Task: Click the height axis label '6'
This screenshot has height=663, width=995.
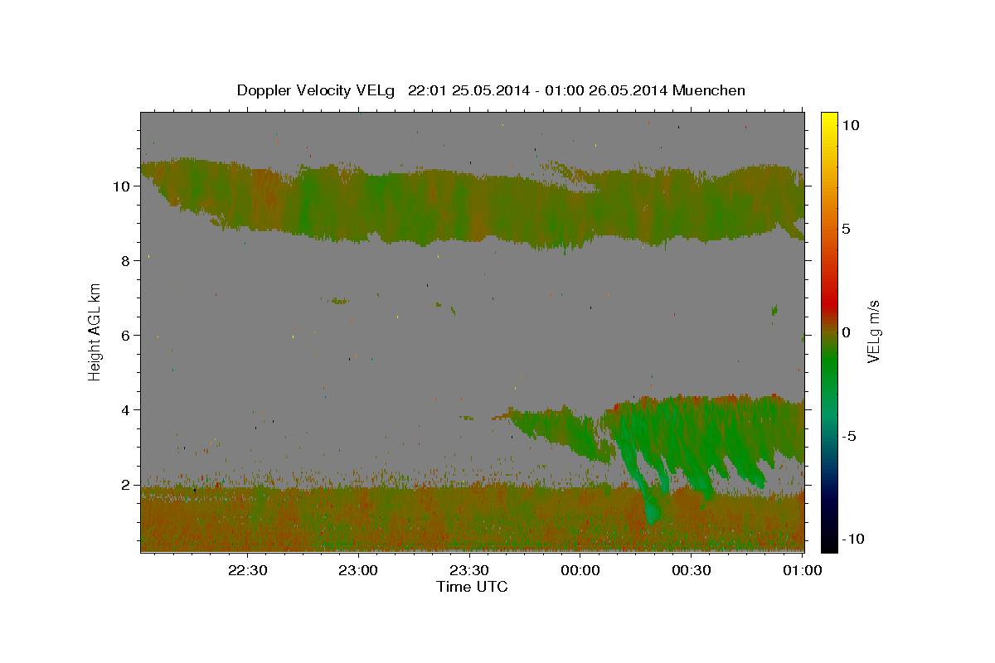Action: pyautogui.click(x=125, y=336)
